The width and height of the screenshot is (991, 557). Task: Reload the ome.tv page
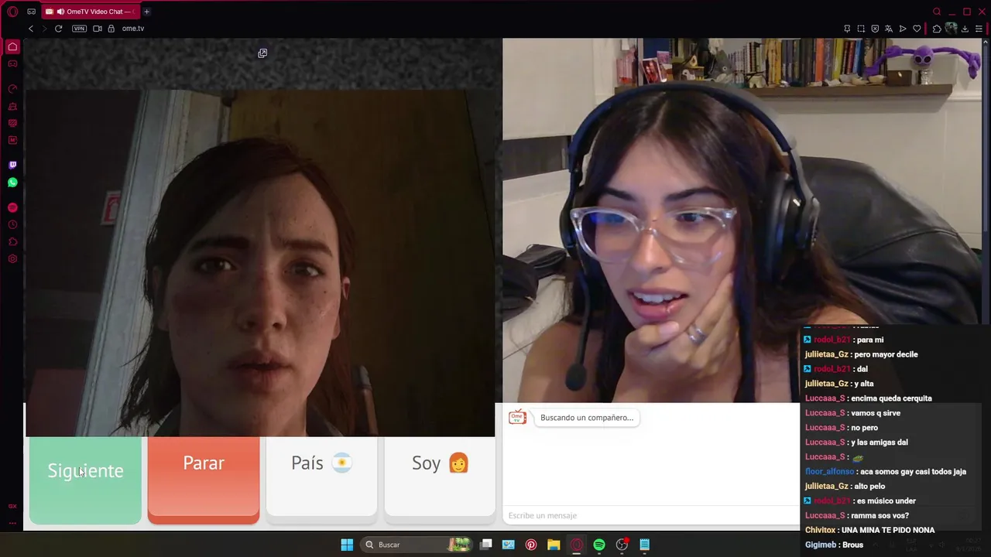[x=58, y=29]
